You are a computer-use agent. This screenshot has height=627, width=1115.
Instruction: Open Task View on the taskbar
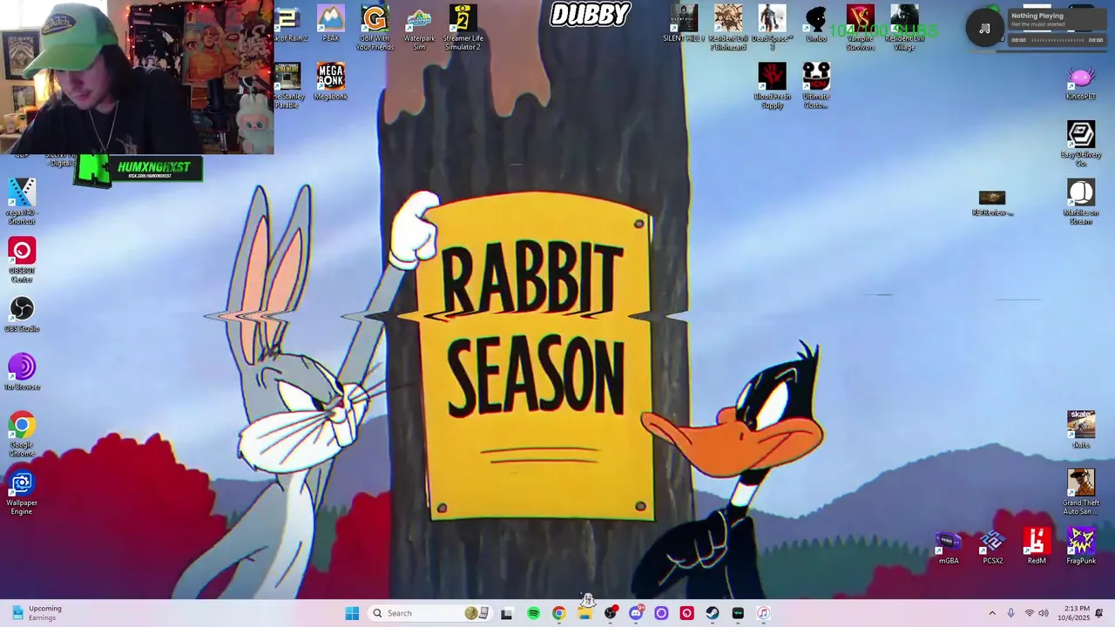click(x=507, y=613)
